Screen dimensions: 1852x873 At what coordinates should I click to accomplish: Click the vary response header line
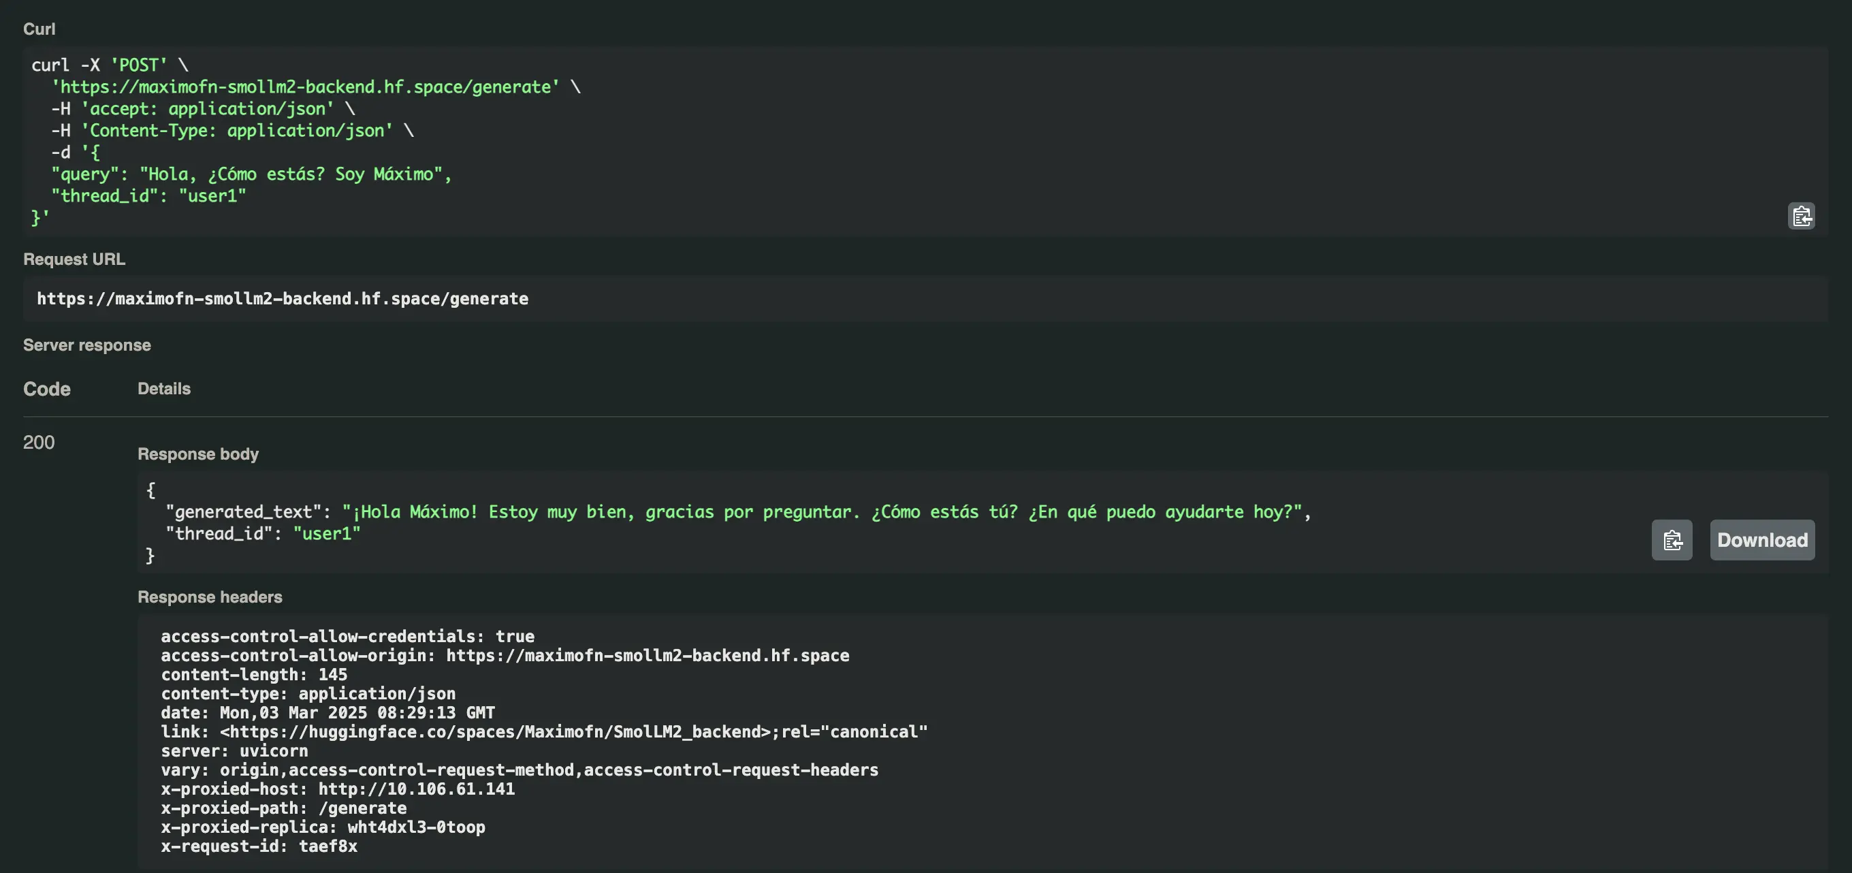pyautogui.click(x=519, y=769)
